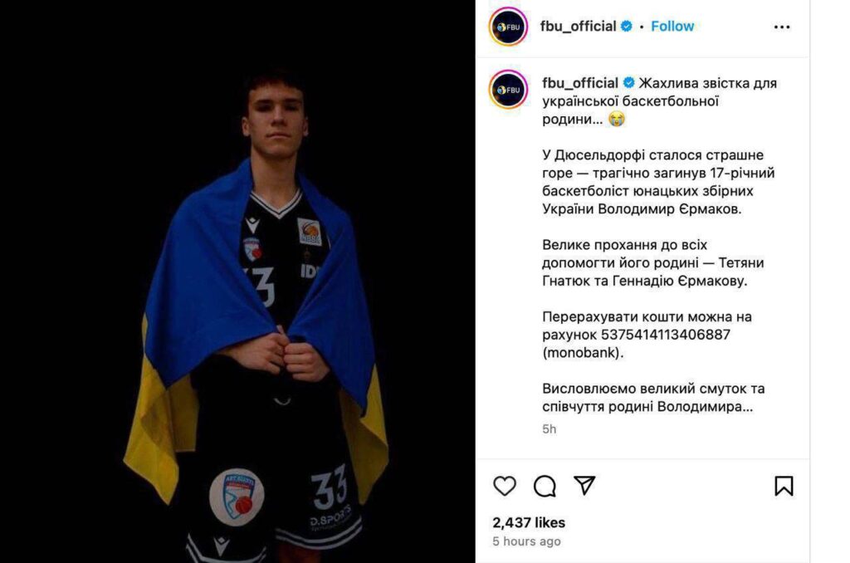Click the verified badge next to caption username
This screenshot has height=563, width=850.
click(628, 83)
